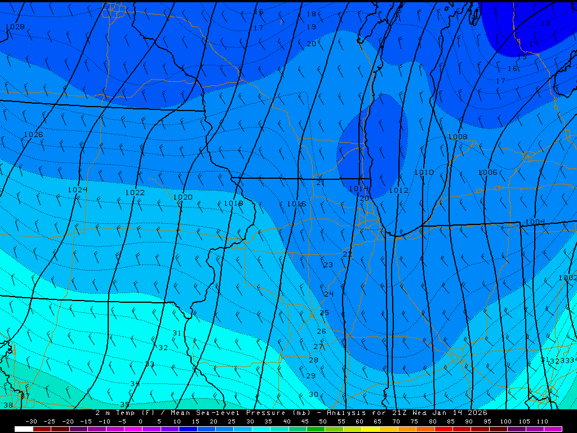This screenshot has width=577, height=433.
Task: Select the cyan legend swatch under 30
Action: 261,429
